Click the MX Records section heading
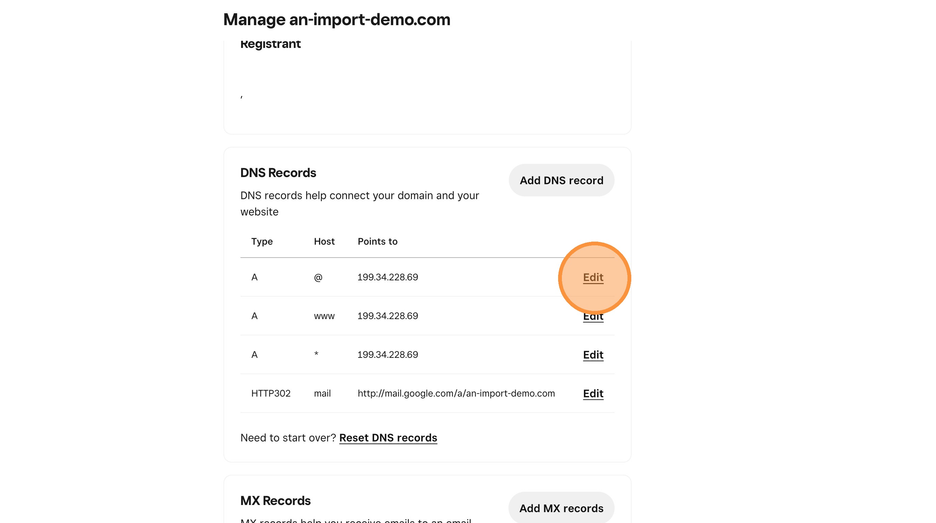 [275, 501]
